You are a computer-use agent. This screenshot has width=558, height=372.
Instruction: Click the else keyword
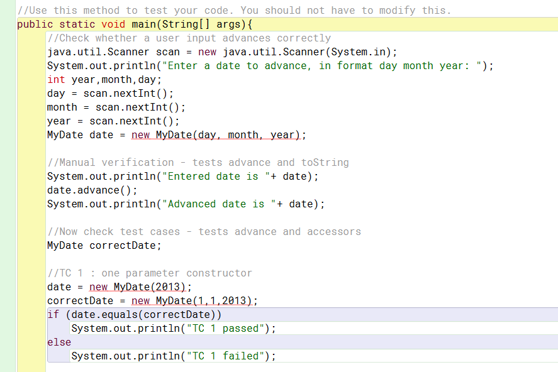(59, 342)
